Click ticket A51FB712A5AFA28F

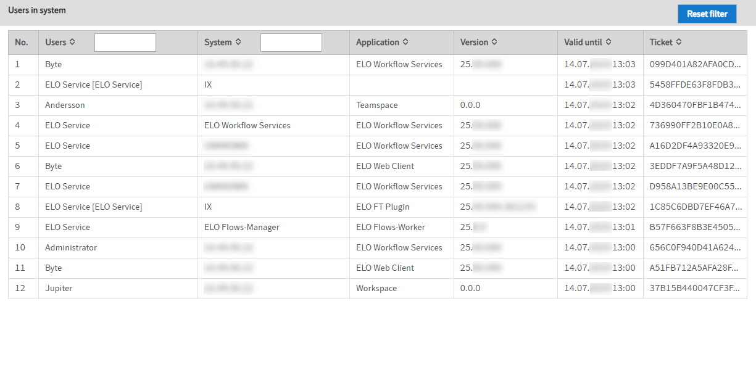tap(696, 268)
